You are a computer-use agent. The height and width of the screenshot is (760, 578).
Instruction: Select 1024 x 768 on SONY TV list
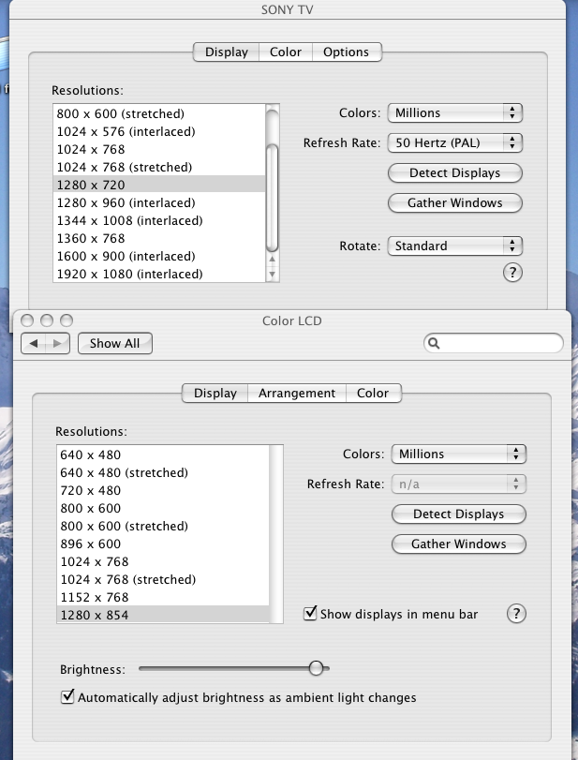point(159,149)
